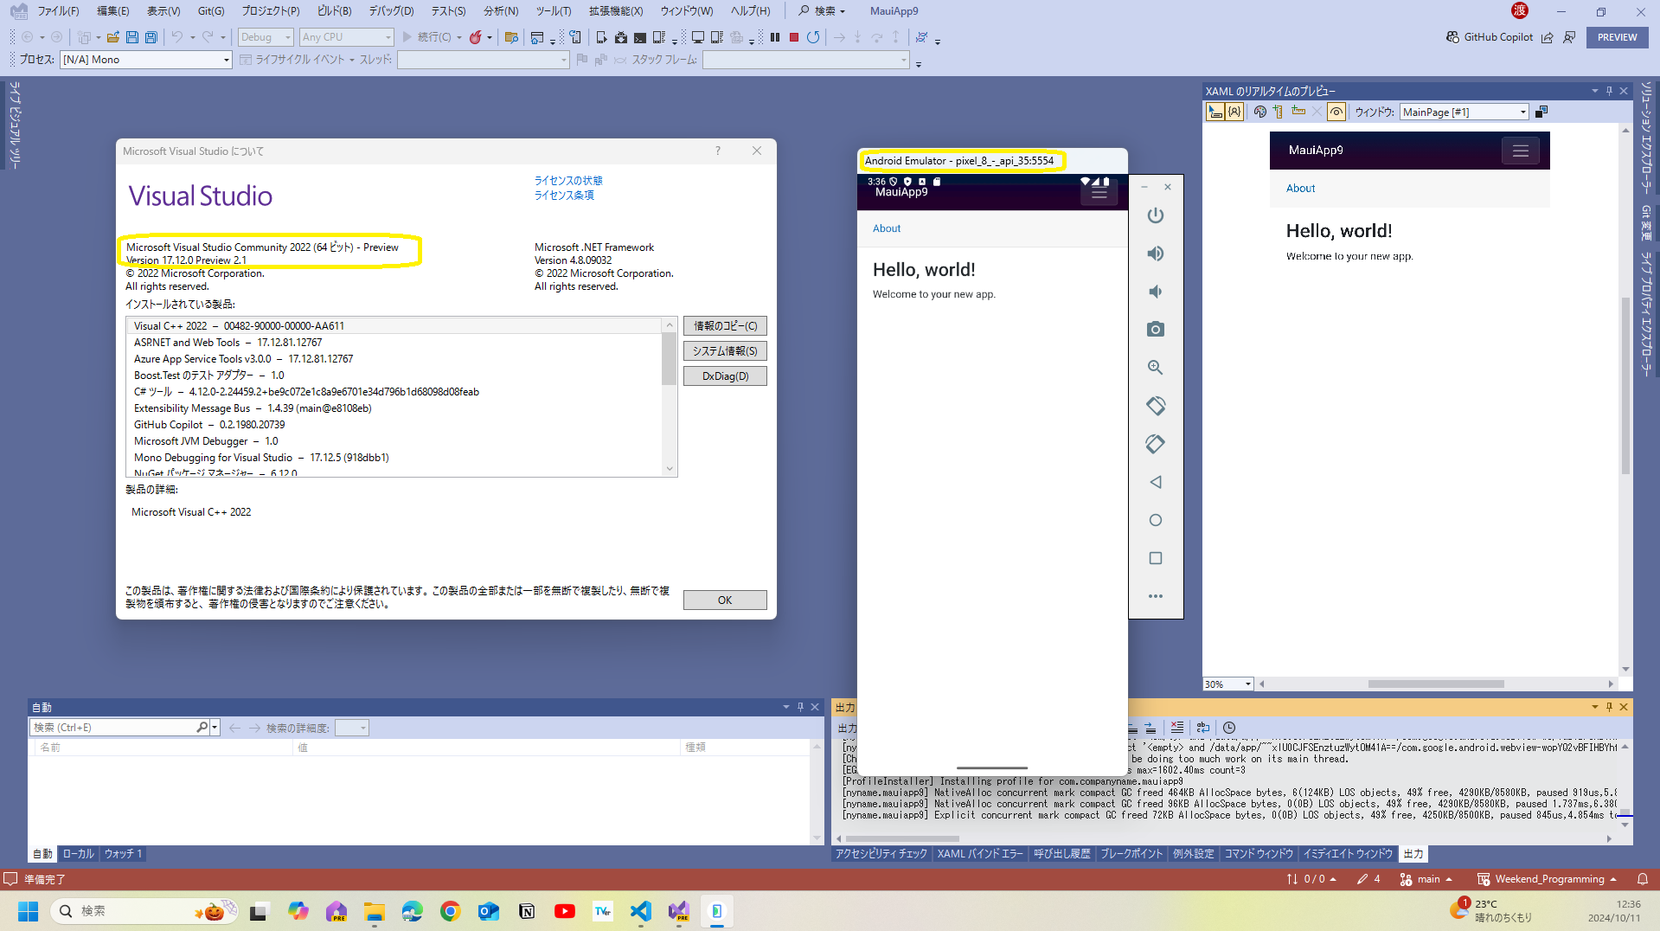
Task: Stop debugging with the red square icon
Action: click(x=794, y=37)
